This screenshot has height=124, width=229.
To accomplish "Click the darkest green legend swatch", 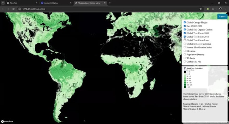I will pos(185,87).
